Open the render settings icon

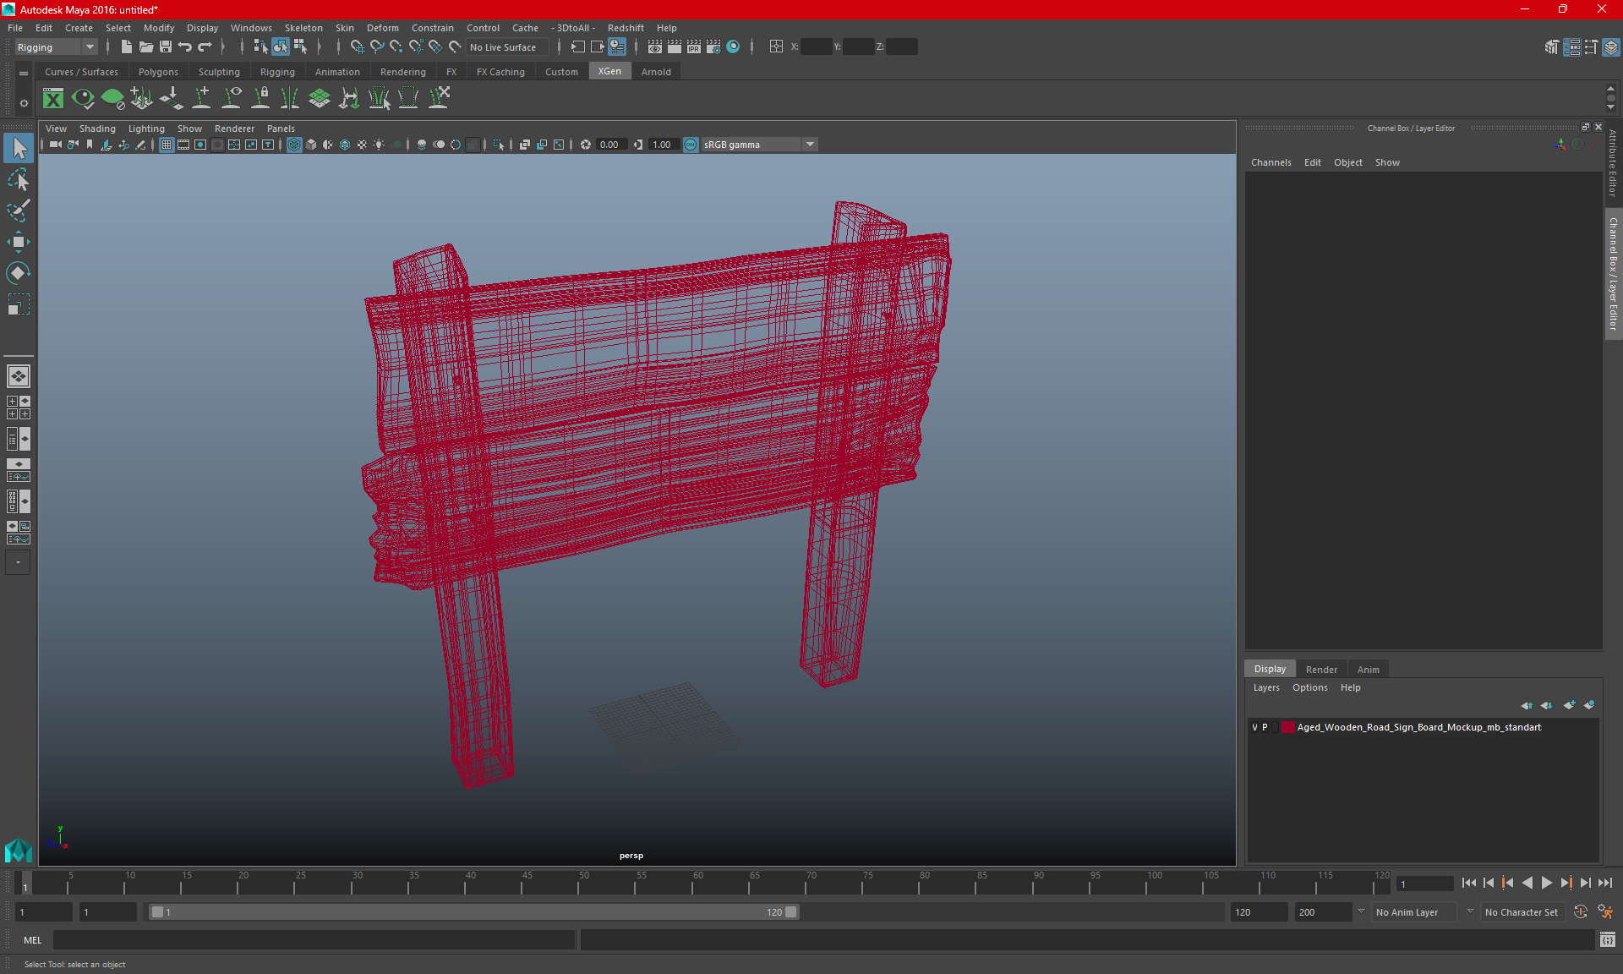click(x=713, y=47)
